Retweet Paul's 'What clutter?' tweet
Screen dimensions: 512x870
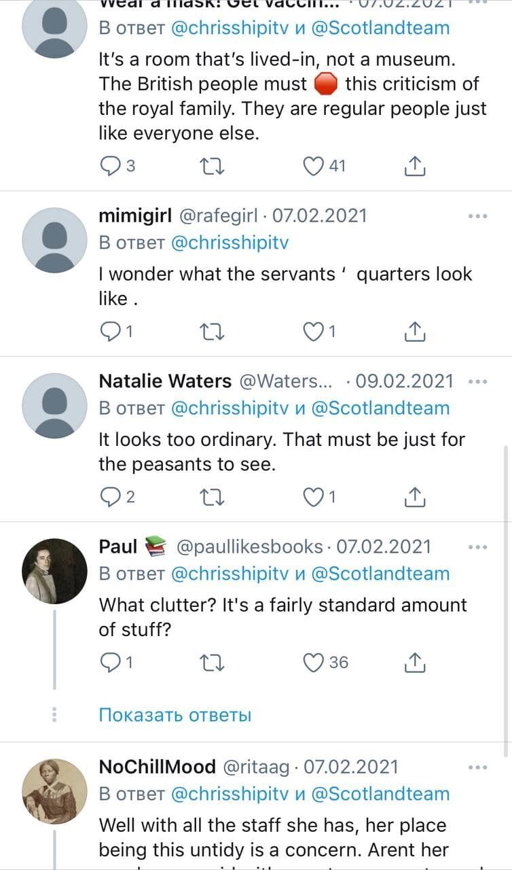(213, 662)
